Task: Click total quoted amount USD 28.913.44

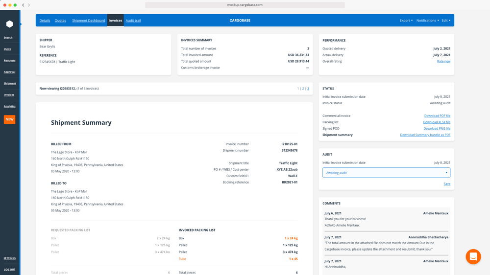Action: tap(298, 62)
